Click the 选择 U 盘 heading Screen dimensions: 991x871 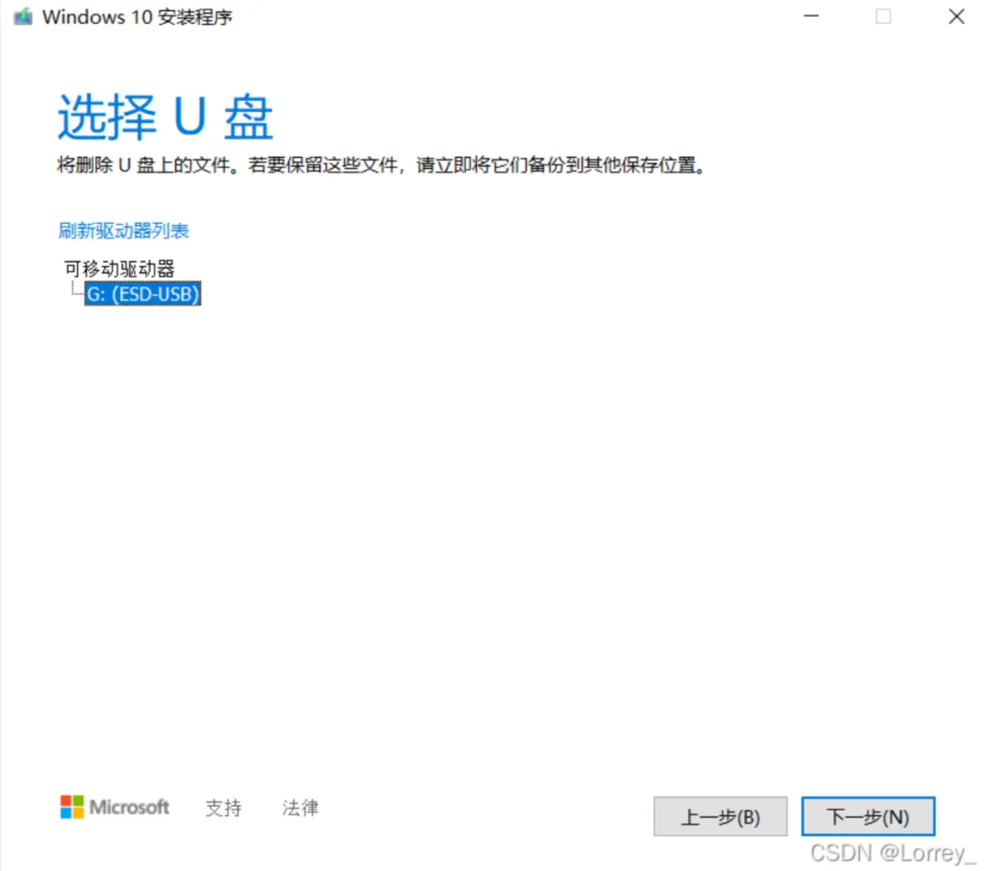(x=165, y=117)
